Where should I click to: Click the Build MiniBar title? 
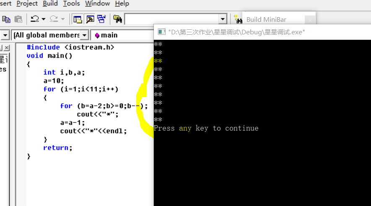tap(266, 20)
